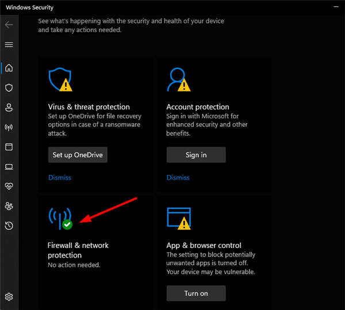Viewport: 345px width, 310px height.
Task: Select the Home icon in sidebar
Action: click(9, 68)
